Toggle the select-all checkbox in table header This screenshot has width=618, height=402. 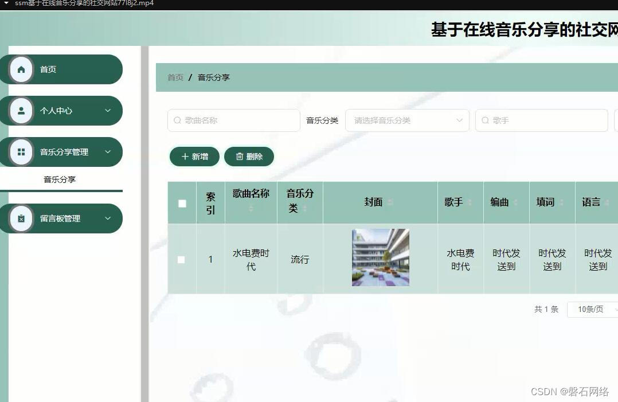pyautogui.click(x=182, y=204)
